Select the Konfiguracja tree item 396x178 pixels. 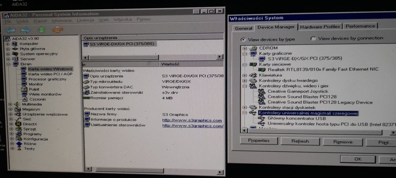coord(36,139)
